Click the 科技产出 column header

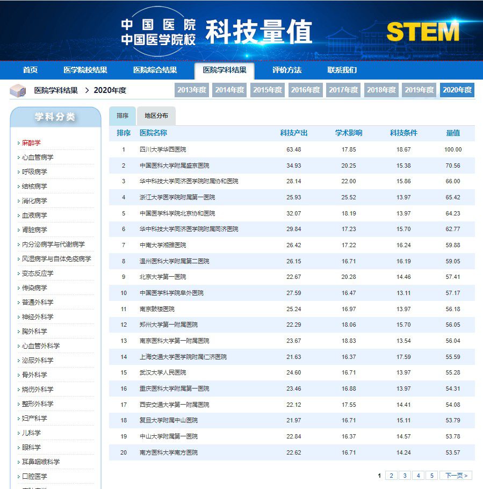294,133
